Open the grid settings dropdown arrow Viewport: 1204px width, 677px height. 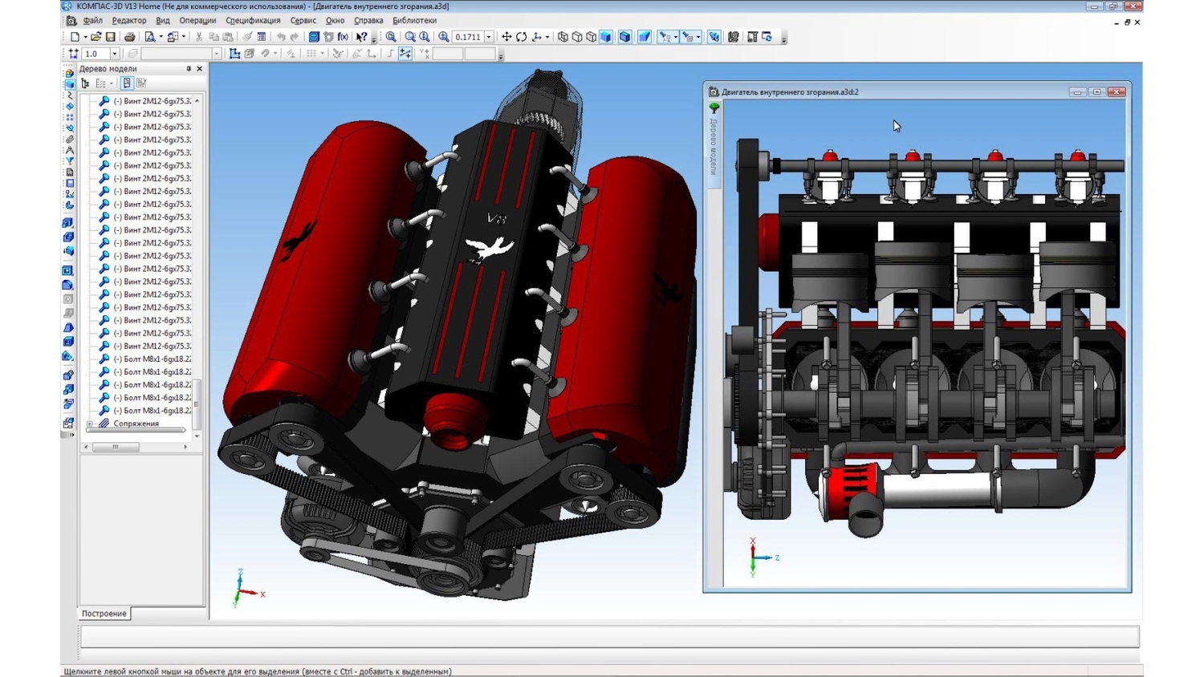322,54
